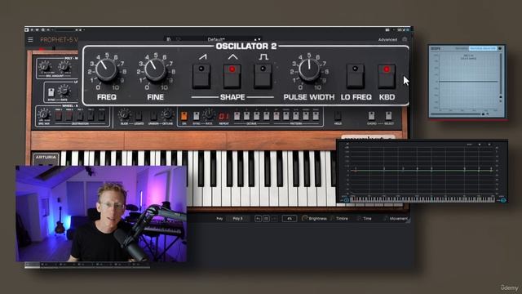This screenshot has height=294, width=522.
Task: Click the Time macro knob
Action: pos(359,218)
